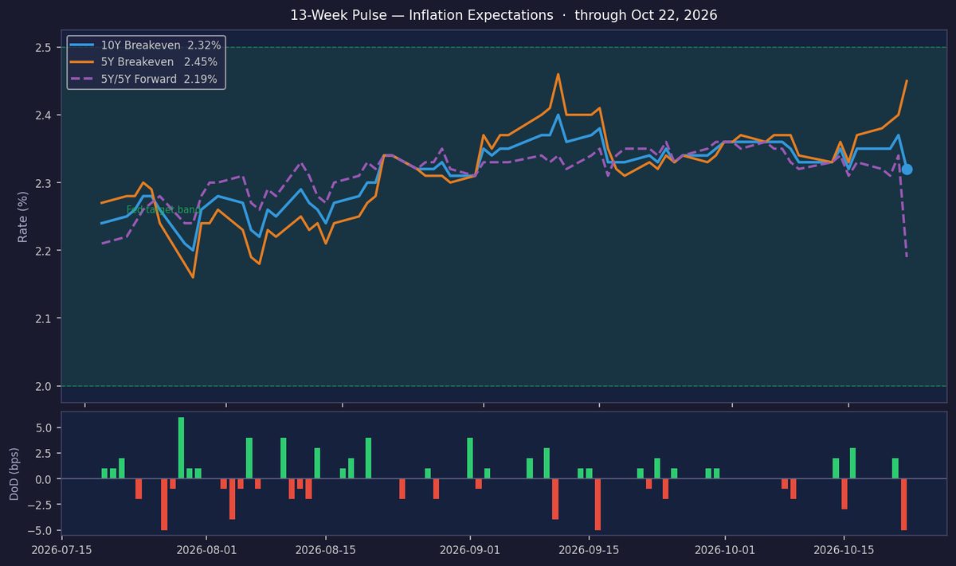Select the '5Y/5Y Forward 2.19%' legend entry
Viewport: 956px width, 566px height.
[146, 79]
